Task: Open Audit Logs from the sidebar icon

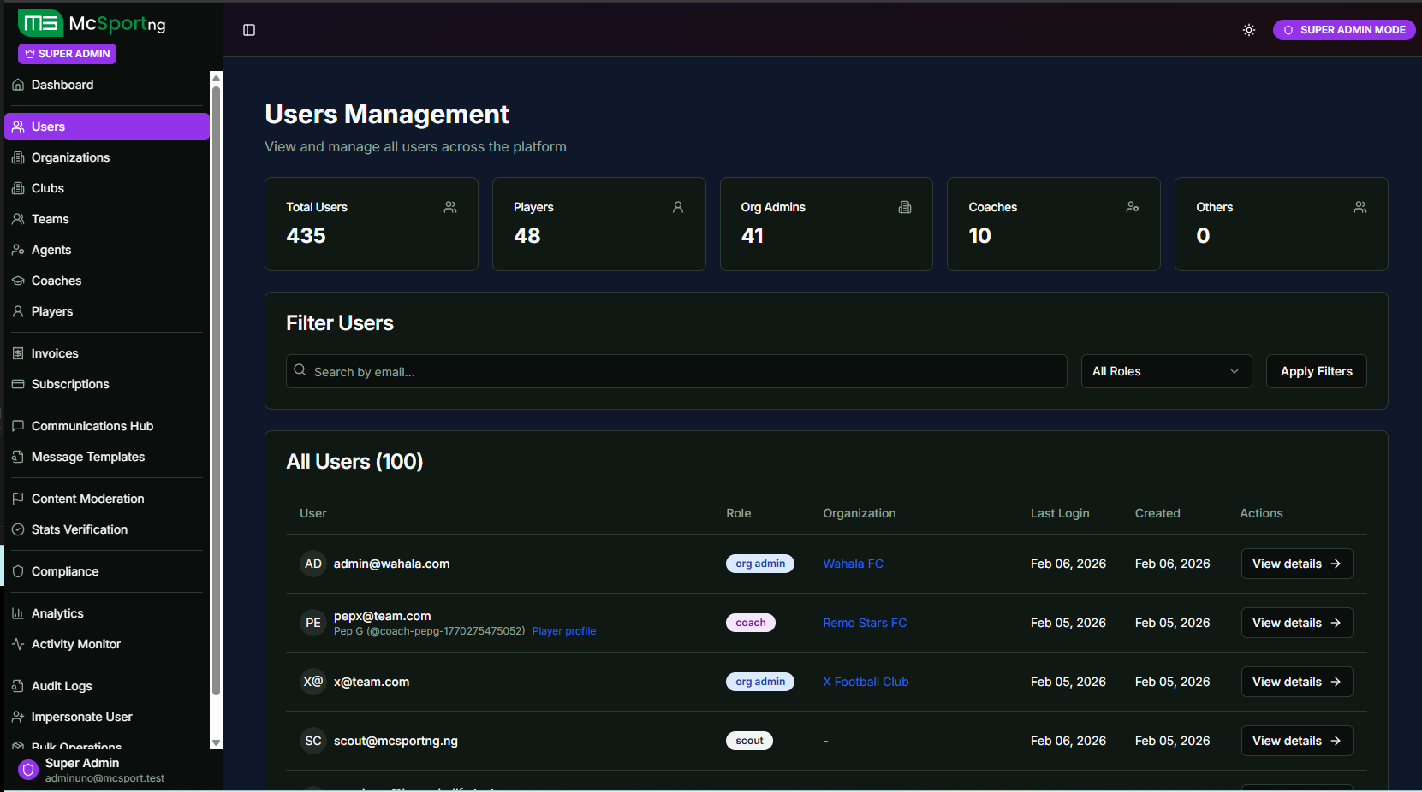Action: 18,685
